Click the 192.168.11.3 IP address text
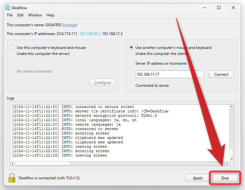The width and height of the screenshot is (245, 190). pyautogui.click(x=112, y=34)
